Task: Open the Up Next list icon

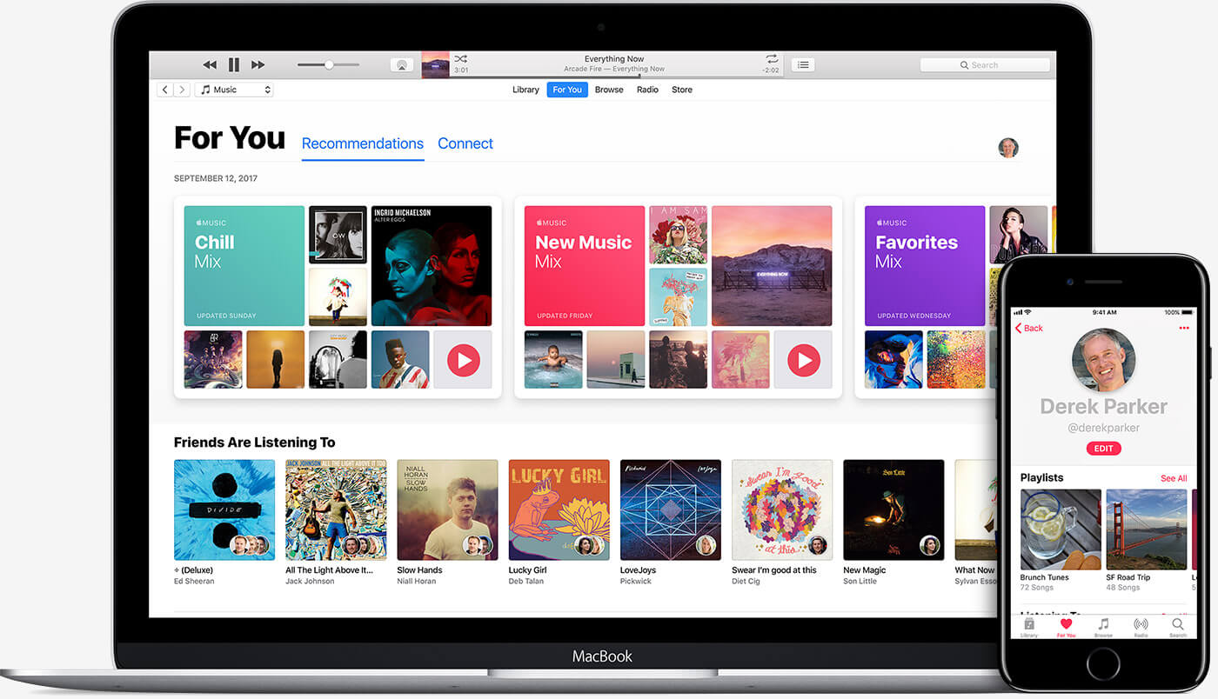Action: coord(802,64)
